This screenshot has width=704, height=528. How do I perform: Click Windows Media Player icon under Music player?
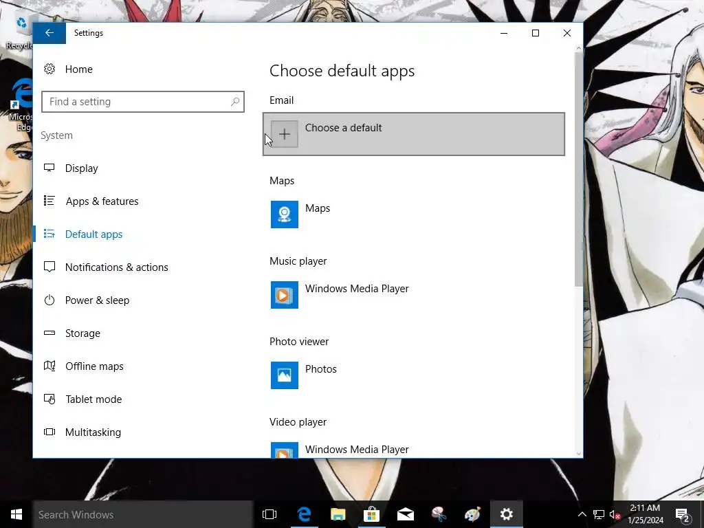[284, 294]
